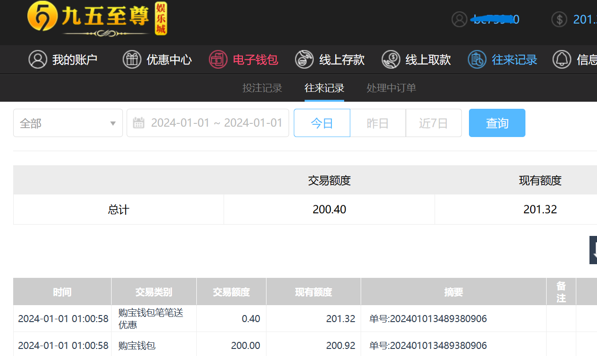Click the 交易类别 column header
The width and height of the screenshot is (597, 356).
(x=153, y=292)
